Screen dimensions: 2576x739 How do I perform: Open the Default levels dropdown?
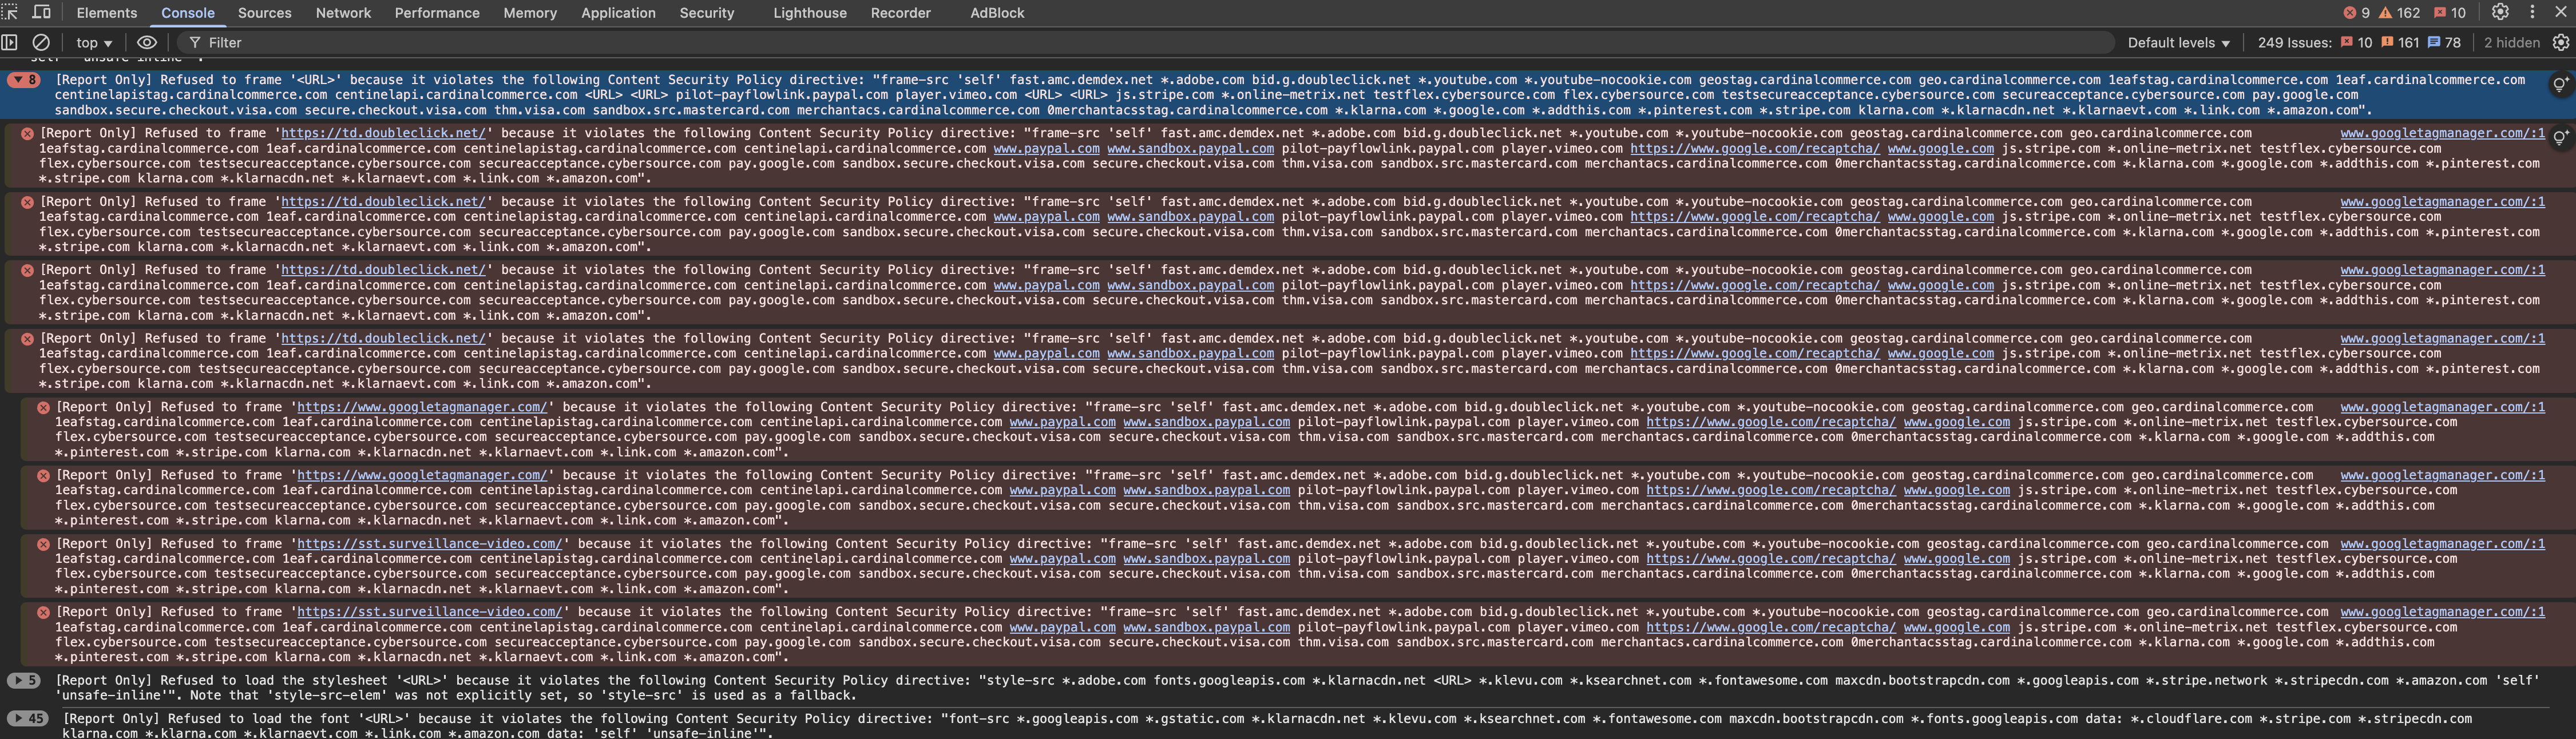tap(2178, 43)
